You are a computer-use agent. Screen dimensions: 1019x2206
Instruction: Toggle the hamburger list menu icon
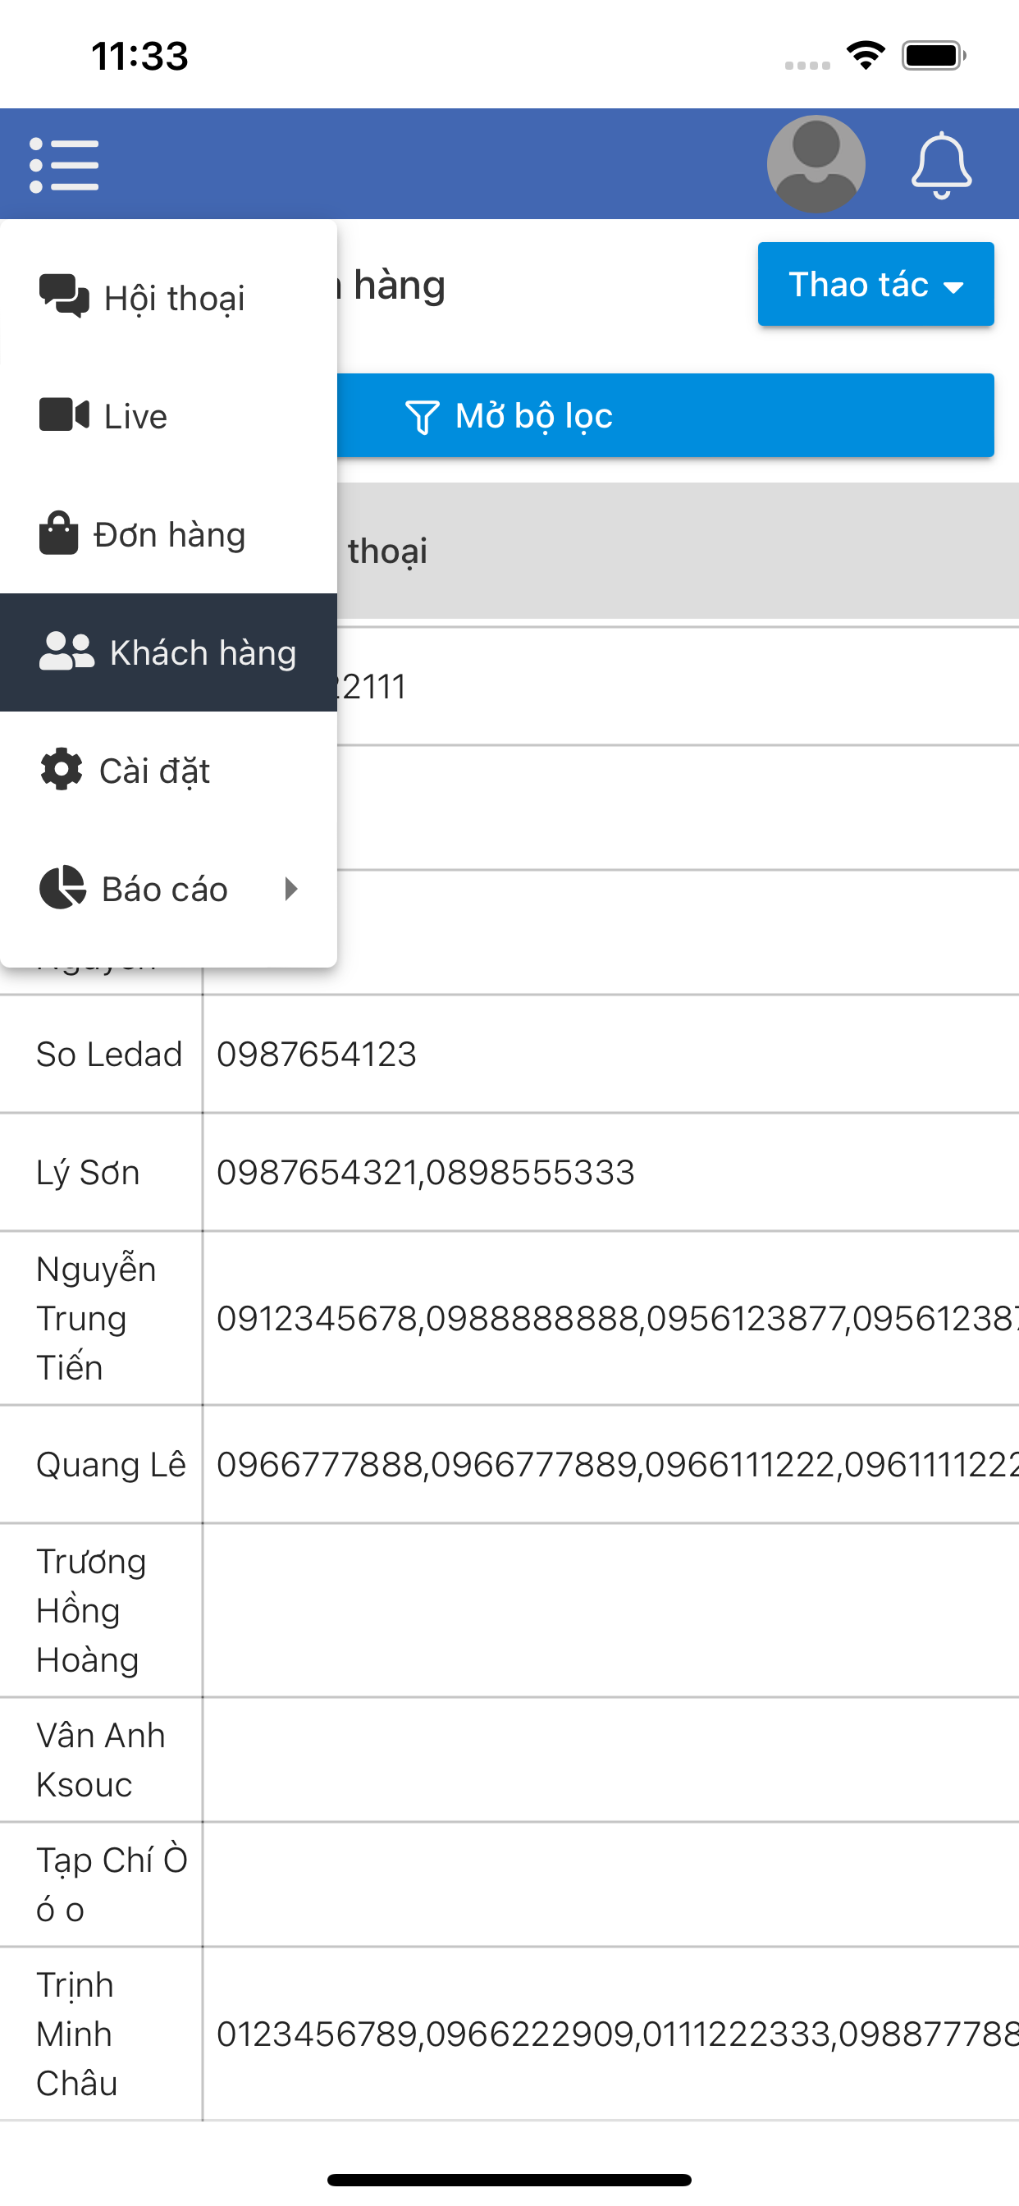click(64, 164)
